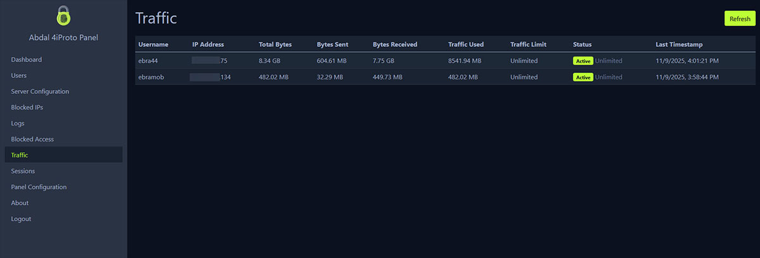Open the Logs page

(x=18, y=124)
